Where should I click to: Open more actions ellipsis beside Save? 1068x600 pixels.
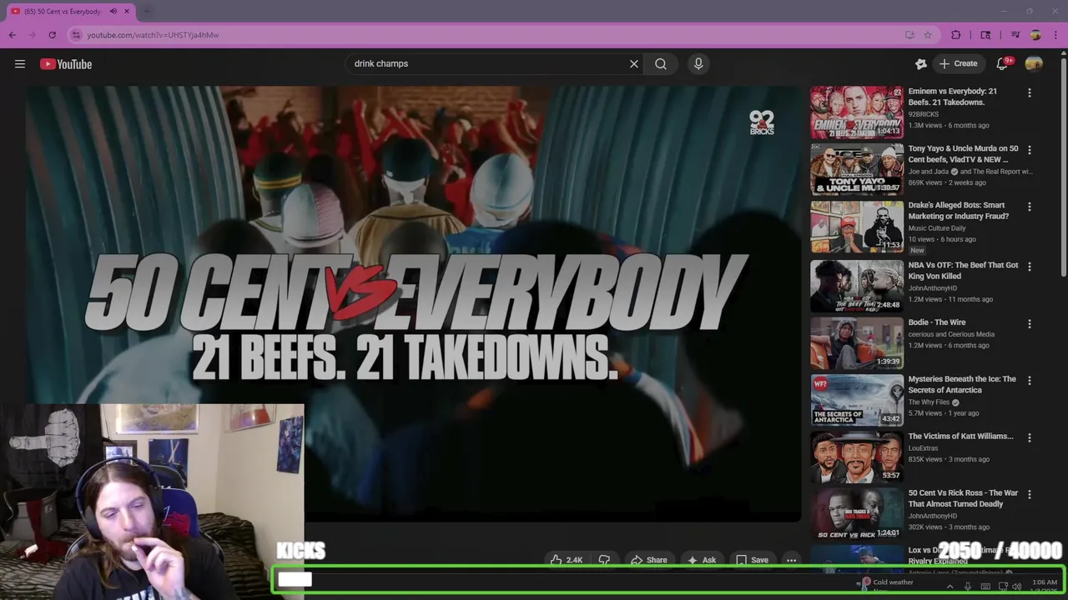[x=791, y=560]
